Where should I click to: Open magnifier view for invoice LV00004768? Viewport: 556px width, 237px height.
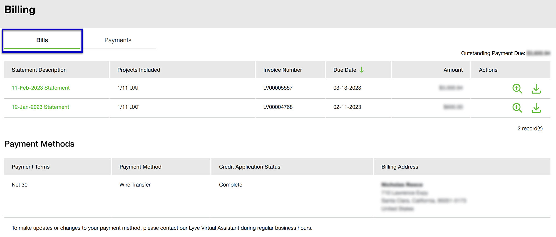[x=517, y=108]
